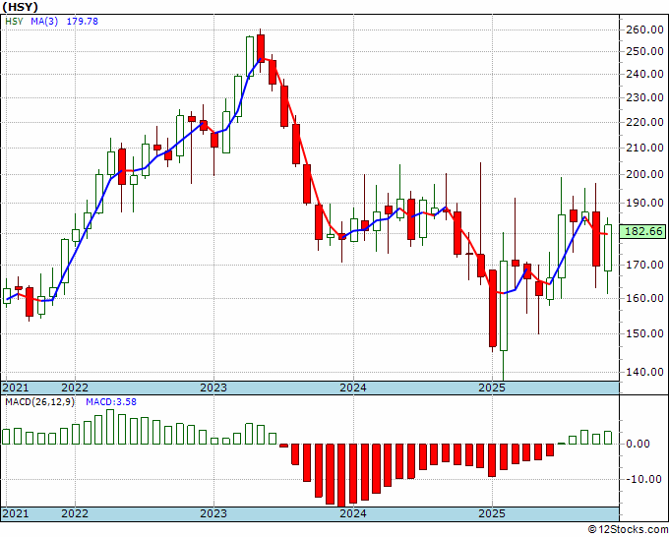
Task: Click the tallest red candle at the 2023 peak
Action: click(261, 48)
